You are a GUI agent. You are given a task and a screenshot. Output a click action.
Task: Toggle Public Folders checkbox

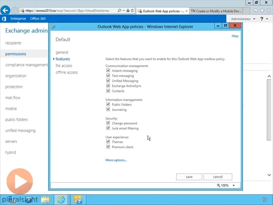[108, 104]
